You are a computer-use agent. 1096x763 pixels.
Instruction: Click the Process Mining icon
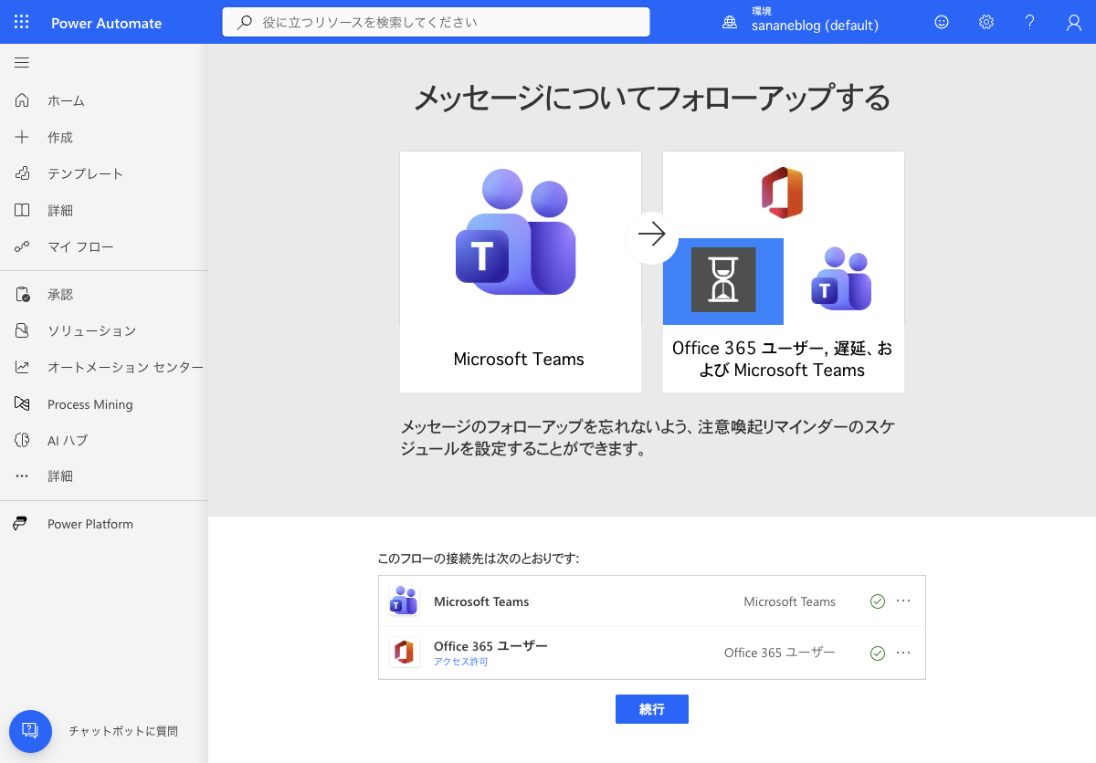22,403
